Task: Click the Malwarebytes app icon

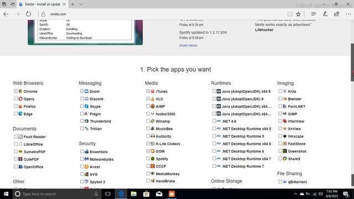Action: [86, 159]
